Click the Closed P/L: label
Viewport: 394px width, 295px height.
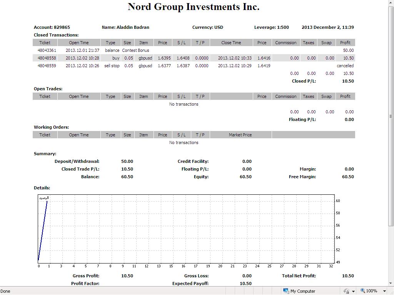coord(304,81)
